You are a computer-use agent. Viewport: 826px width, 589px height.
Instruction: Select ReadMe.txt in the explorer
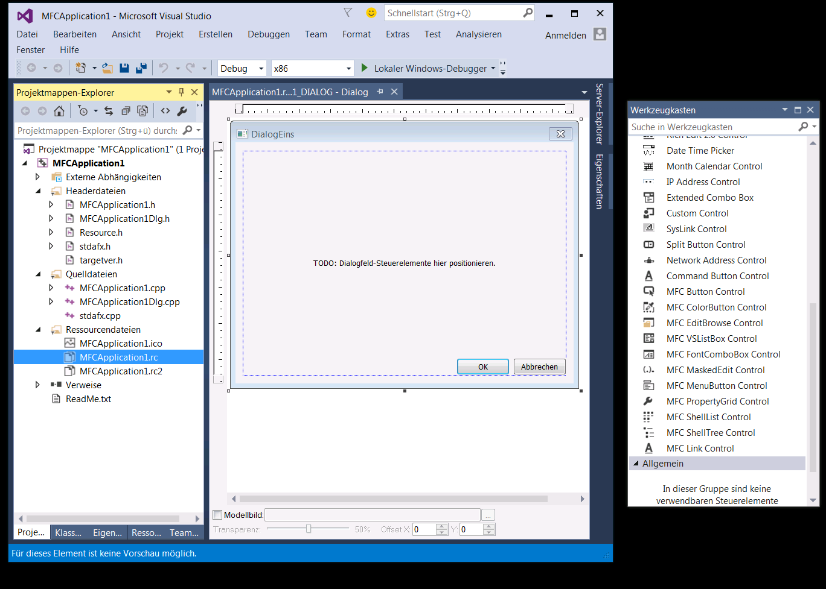[88, 399]
